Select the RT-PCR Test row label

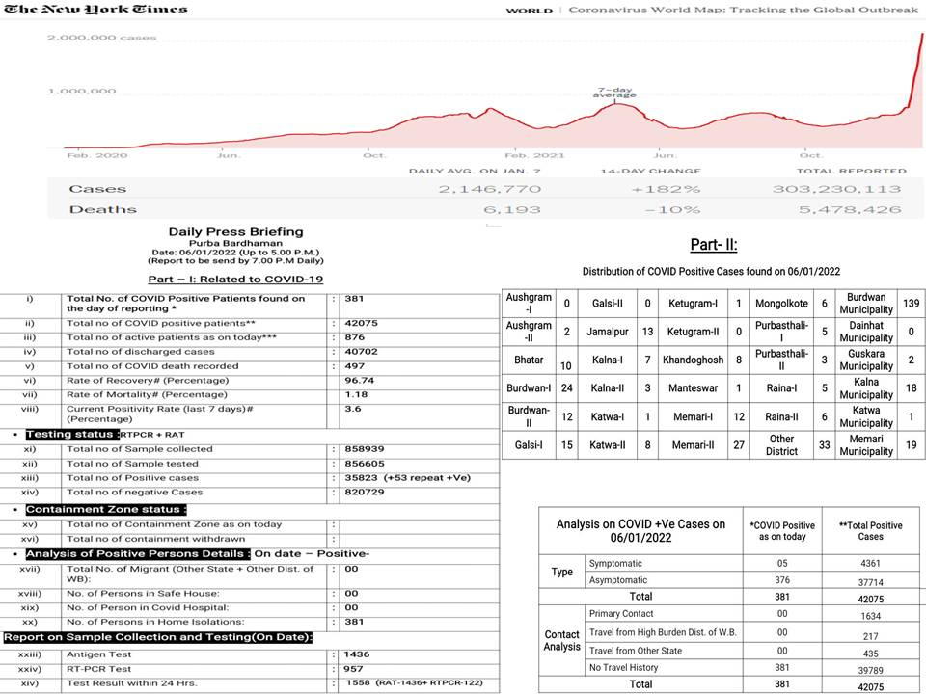pyautogui.click(x=100, y=668)
